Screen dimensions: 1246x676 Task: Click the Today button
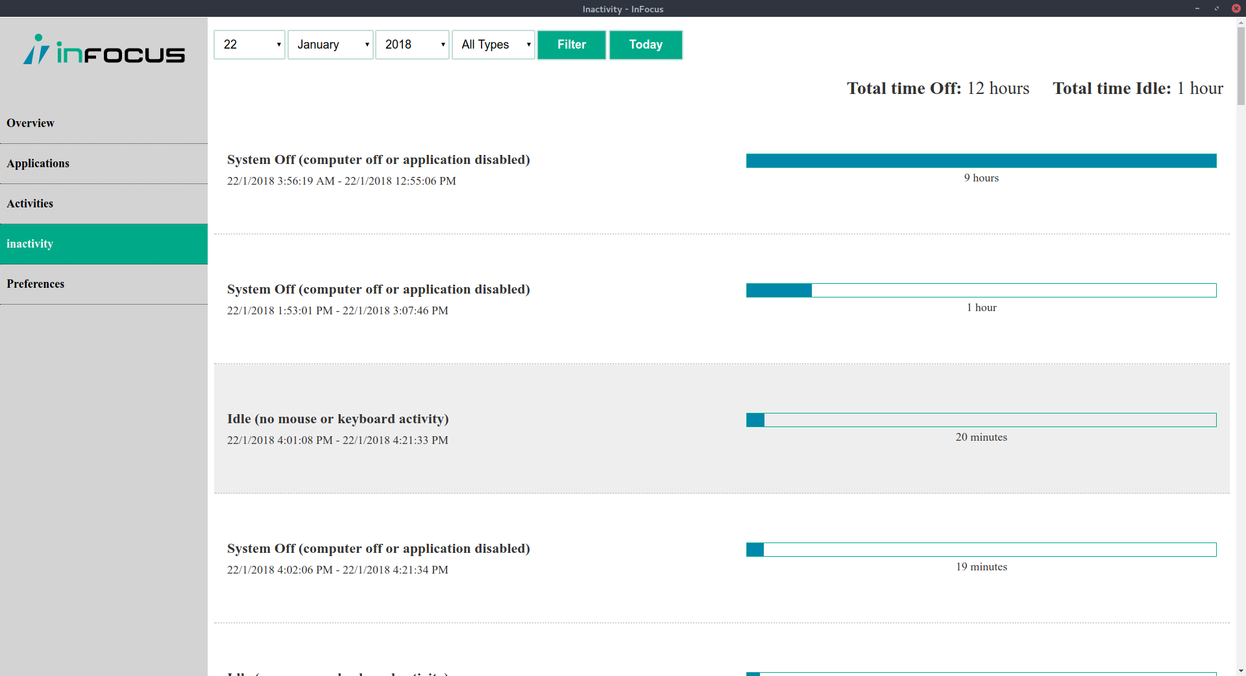click(x=646, y=45)
